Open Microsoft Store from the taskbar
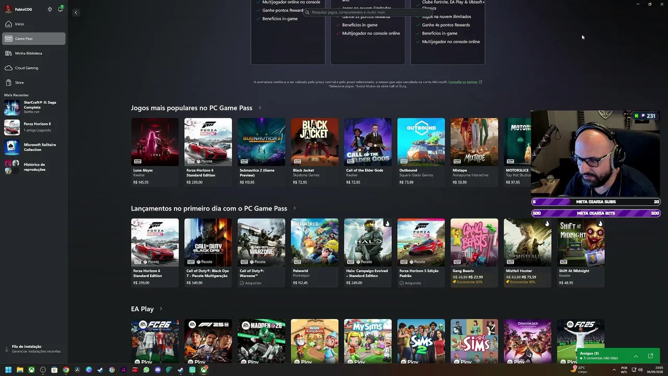The width and height of the screenshot is (668, 376). click(x=54, y=370)
